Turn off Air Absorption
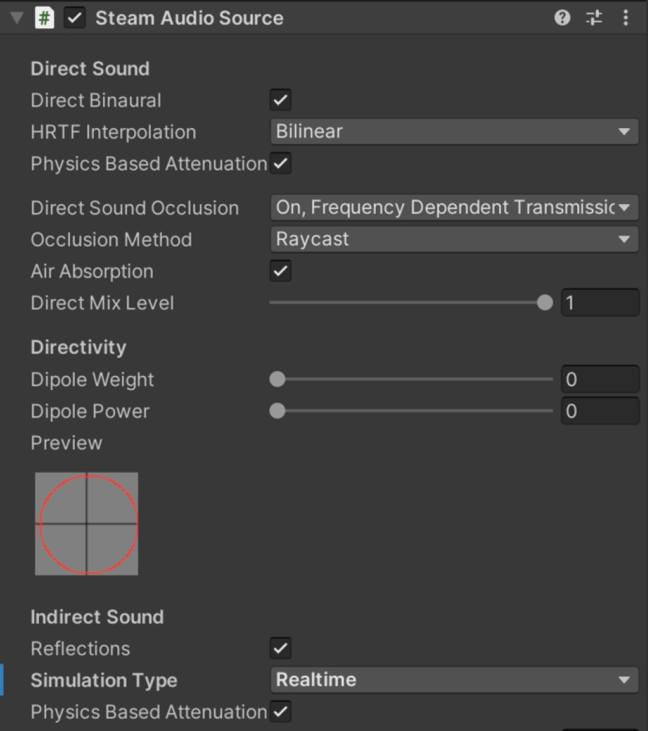Image resolution: width=648 pixels, height=731 pixels. tap(280, 271)
